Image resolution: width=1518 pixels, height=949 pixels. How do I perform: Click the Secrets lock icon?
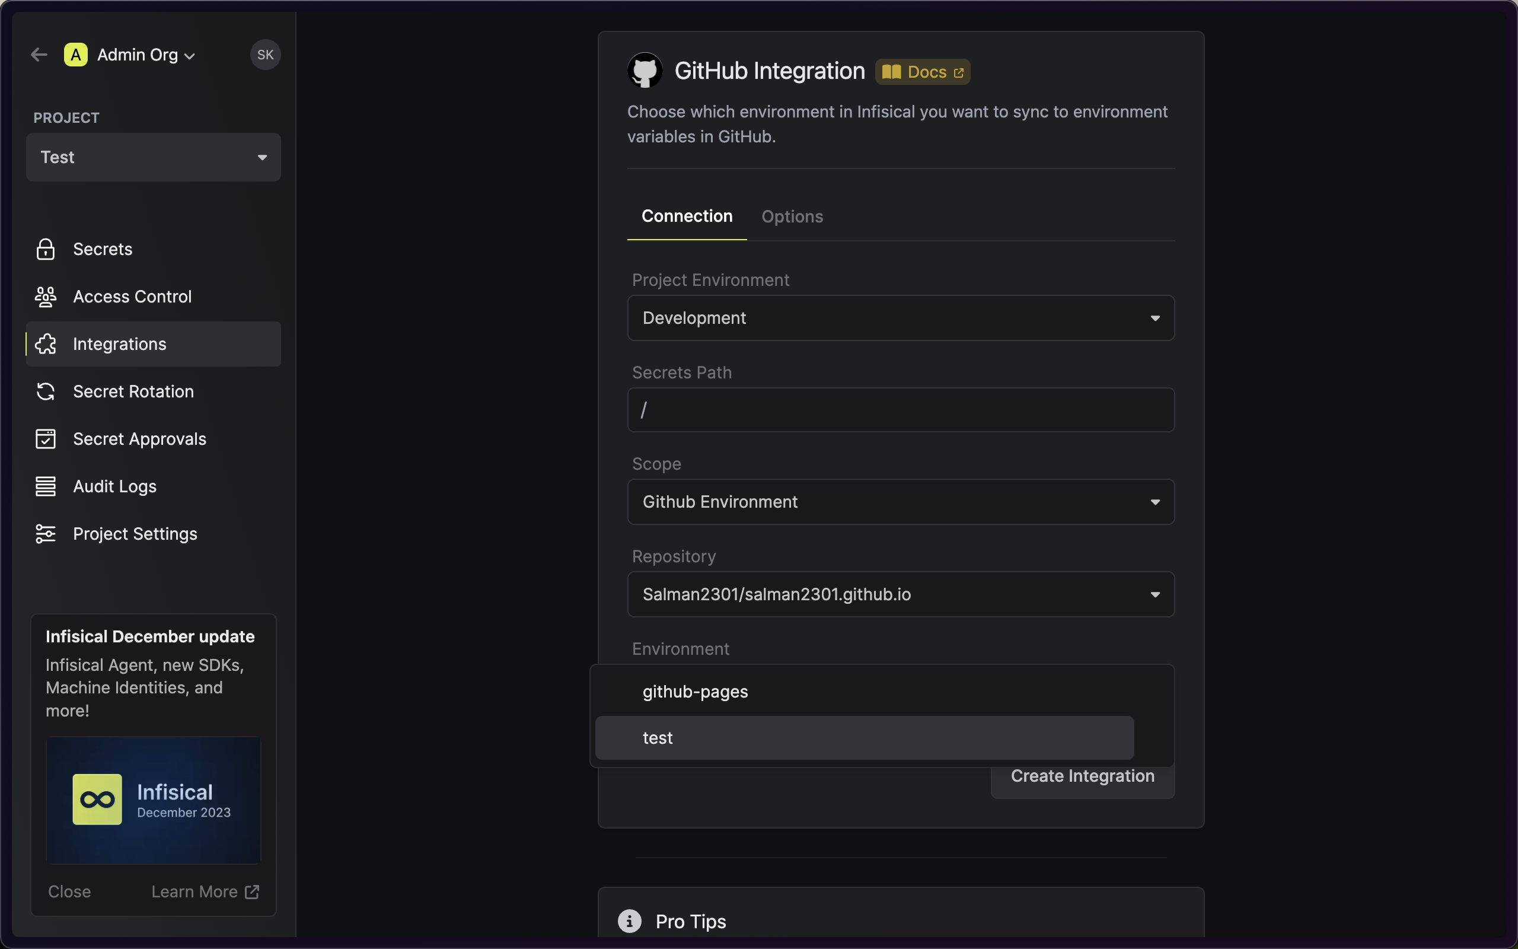coord(46,249)
